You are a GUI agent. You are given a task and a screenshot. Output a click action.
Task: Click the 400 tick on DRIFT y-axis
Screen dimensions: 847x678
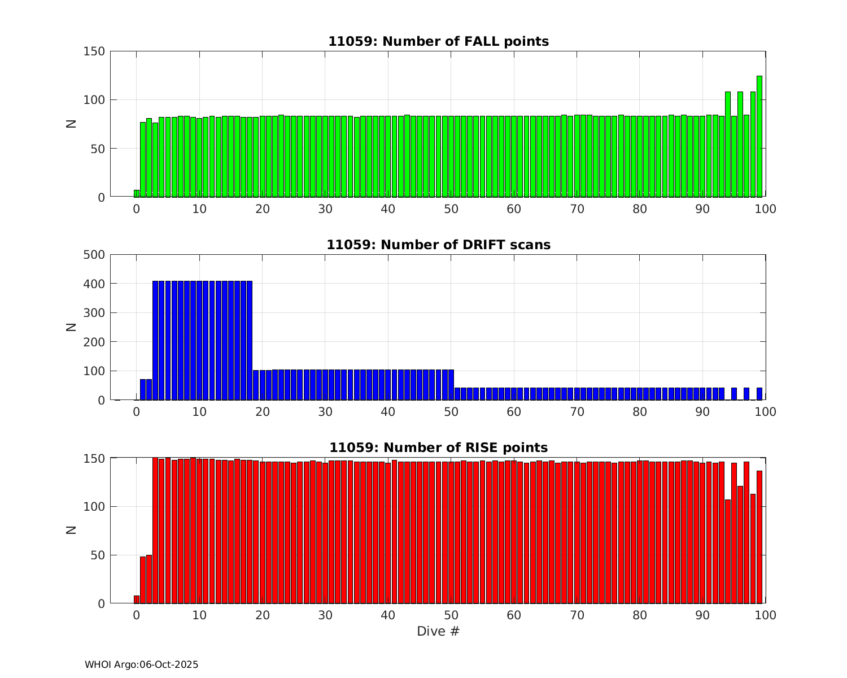(94, 284)
